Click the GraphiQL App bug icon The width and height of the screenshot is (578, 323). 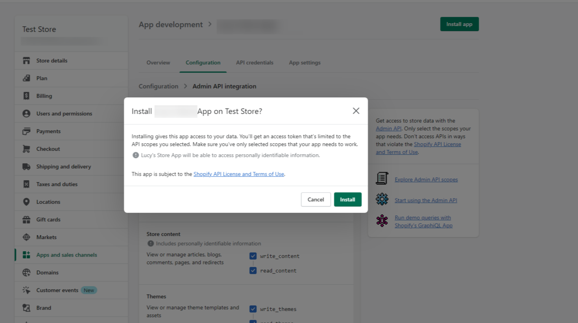click(x=382, y=221)
